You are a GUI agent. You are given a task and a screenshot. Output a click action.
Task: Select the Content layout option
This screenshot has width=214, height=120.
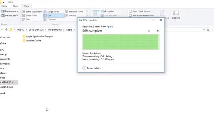[x=50, y=19]
